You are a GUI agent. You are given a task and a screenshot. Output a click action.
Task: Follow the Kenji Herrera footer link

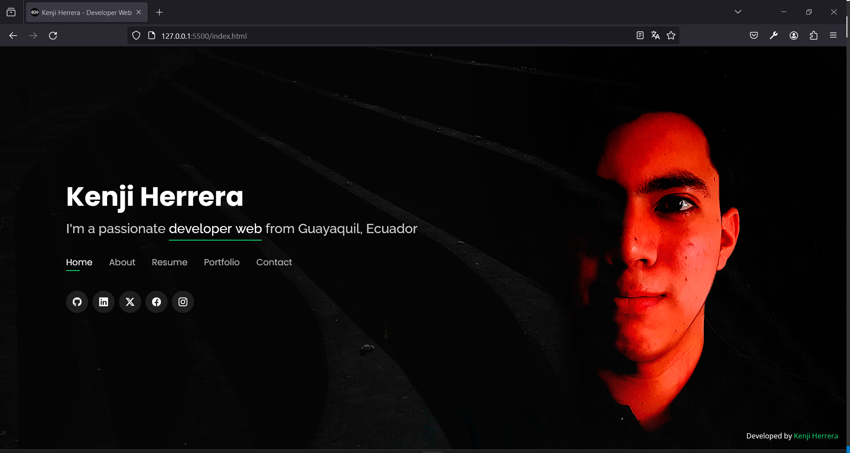tap(816, 436)
